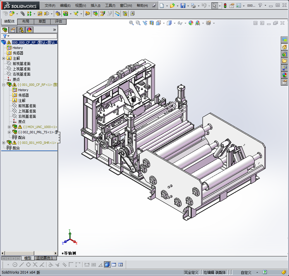Click the Edit Appearance color ball icon
Image resolution: width=289 pixels, height=276 pixels.
pyautogui.click(x=191, y=23)
